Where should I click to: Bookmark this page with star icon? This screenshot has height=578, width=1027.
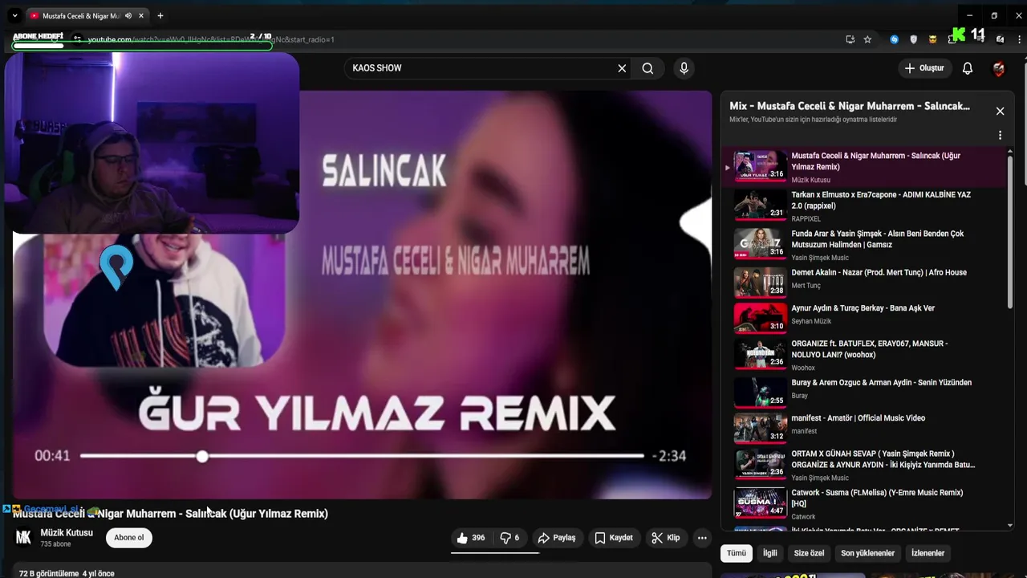click(867, 39)
